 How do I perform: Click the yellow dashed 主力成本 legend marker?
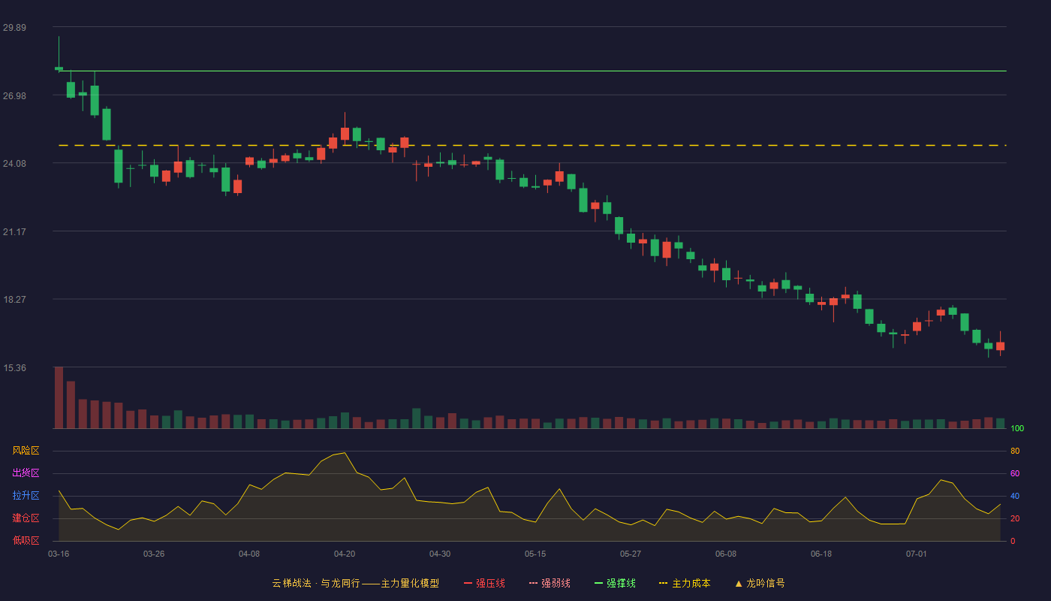click(x=664, y=583)
